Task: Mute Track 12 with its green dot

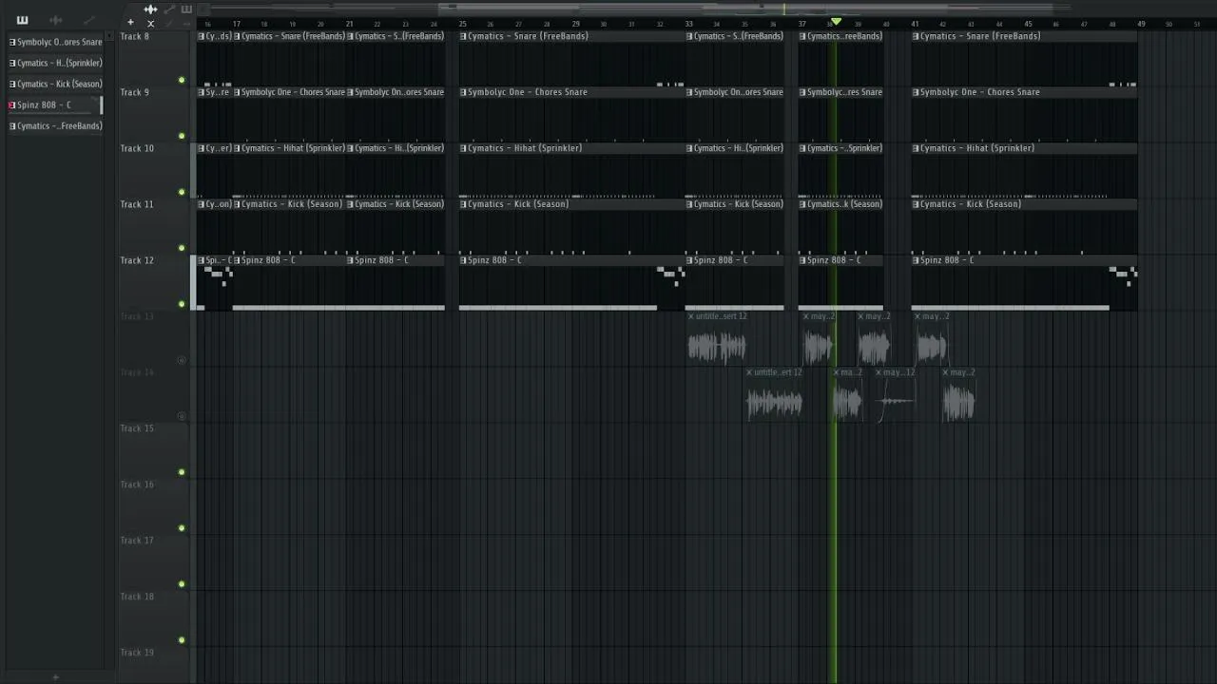Action: click(182, 304)
